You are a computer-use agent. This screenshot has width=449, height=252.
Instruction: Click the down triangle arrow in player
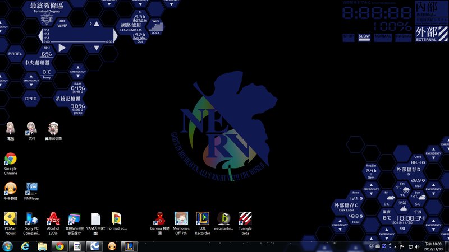point(97,48)
